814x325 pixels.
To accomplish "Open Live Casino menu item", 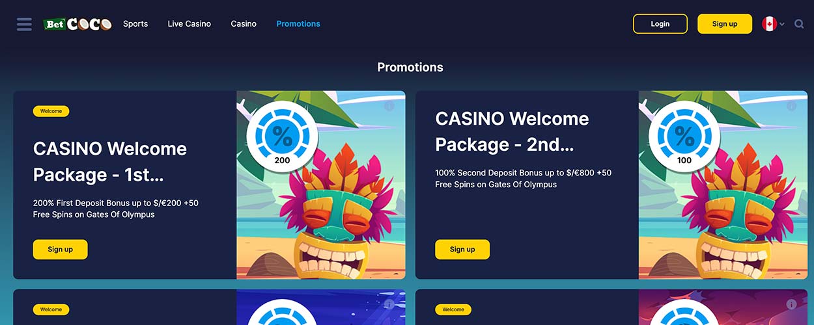I will 189,24.
